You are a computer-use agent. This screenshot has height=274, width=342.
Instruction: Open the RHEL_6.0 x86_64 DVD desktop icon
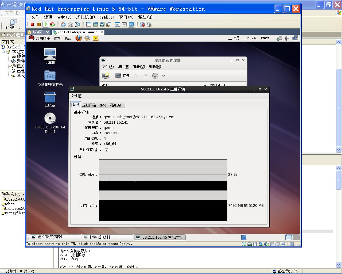(50, 123)
